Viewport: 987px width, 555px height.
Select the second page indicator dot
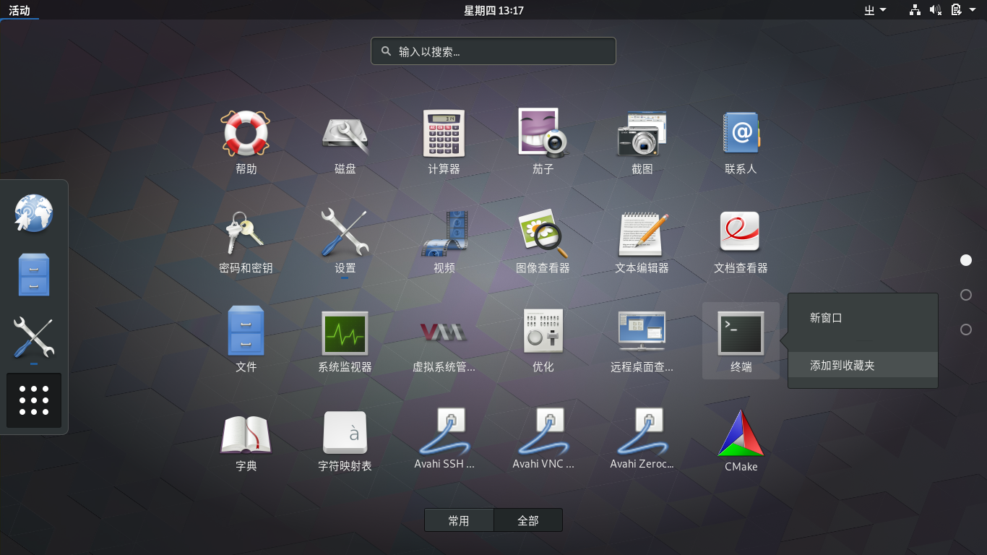point(966,295)
